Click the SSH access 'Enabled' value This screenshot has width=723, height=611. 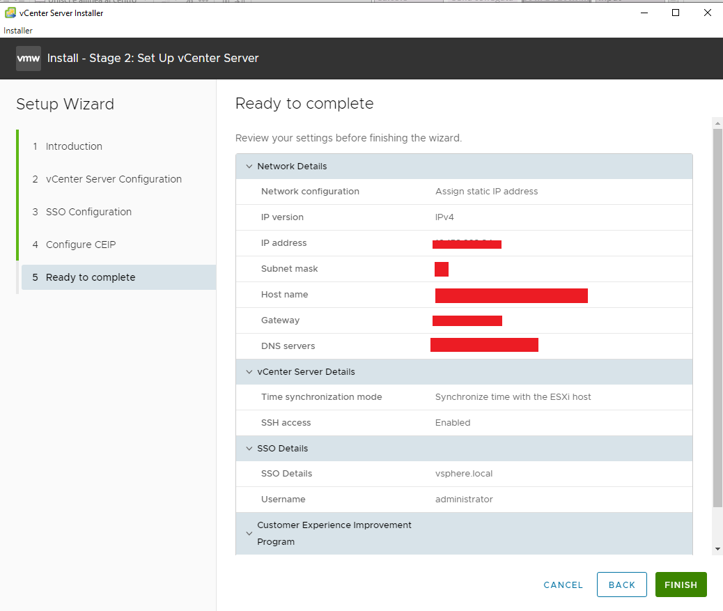[x=453, y=423]
